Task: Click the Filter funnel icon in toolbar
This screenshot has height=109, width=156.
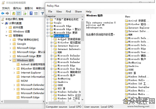Action: click(x=42, y=13)
